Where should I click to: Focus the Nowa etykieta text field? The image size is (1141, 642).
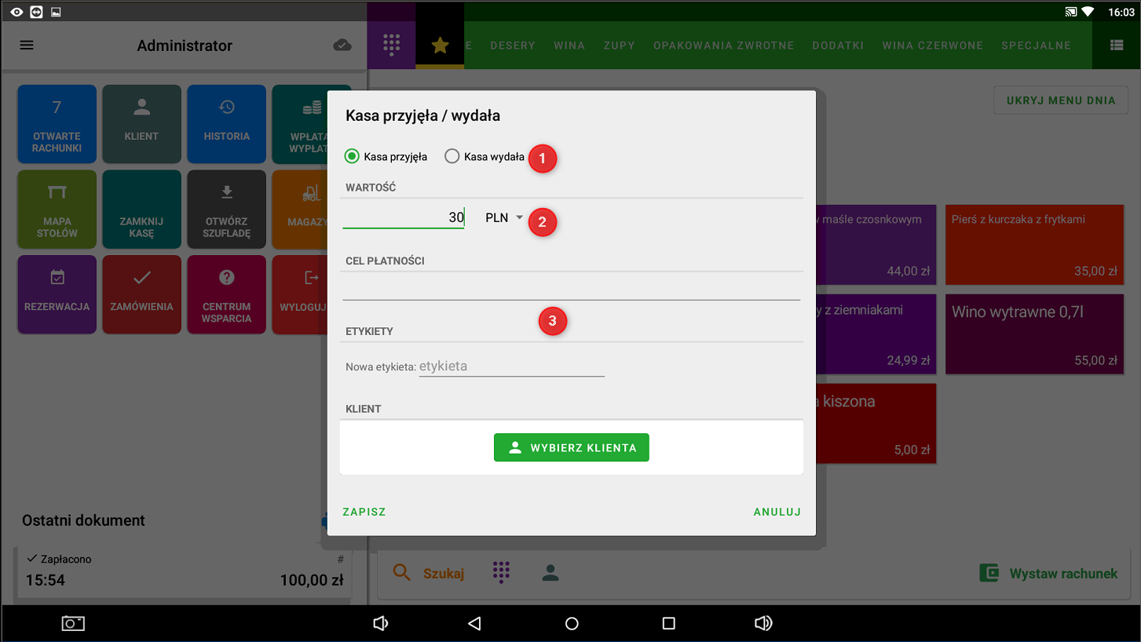[511, 367]
